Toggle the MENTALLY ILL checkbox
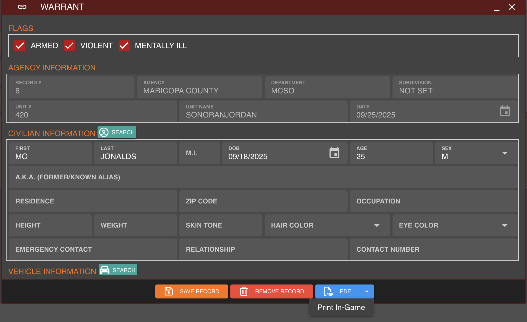 point(124,46)
